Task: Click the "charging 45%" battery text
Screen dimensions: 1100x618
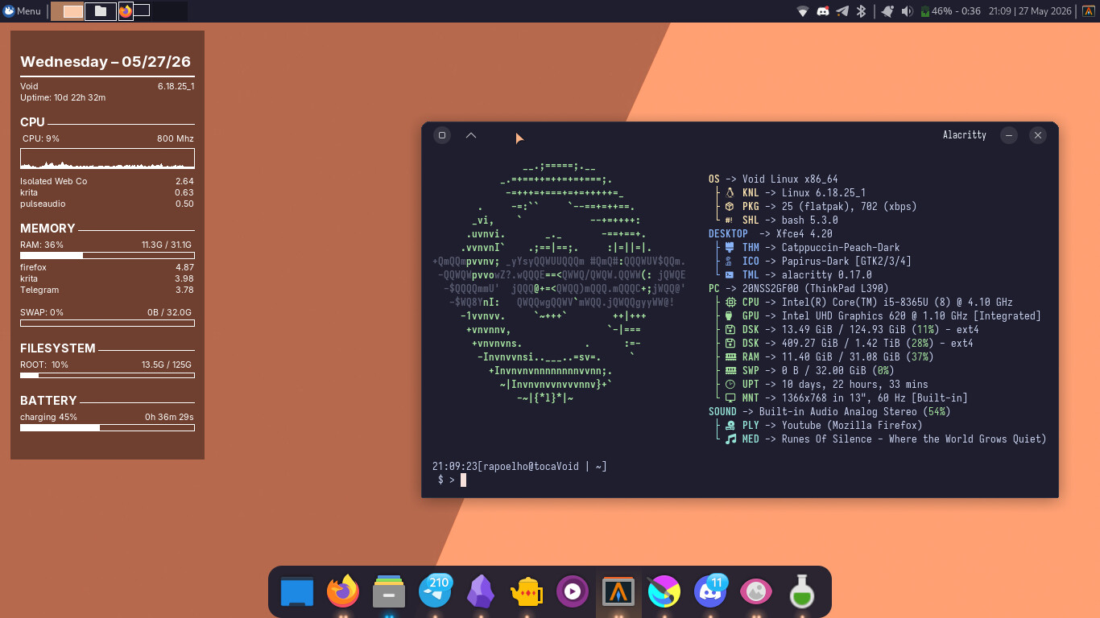Action: coord(48,417)
